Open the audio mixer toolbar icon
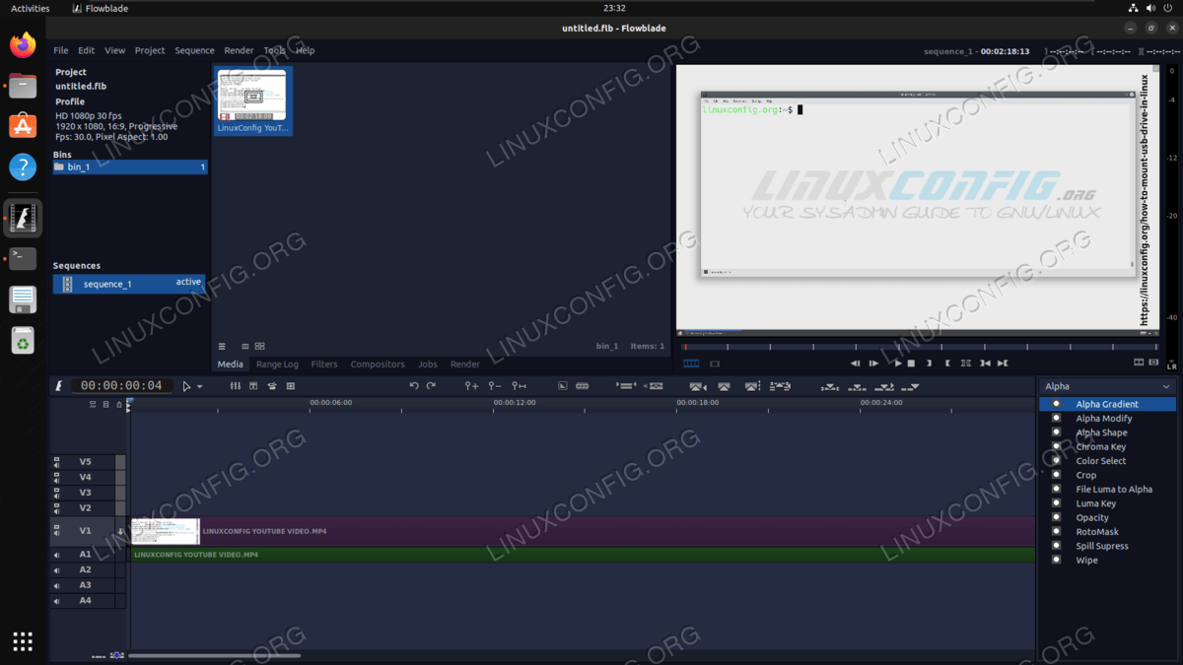1183x665 pixels. tap(235, 386)
